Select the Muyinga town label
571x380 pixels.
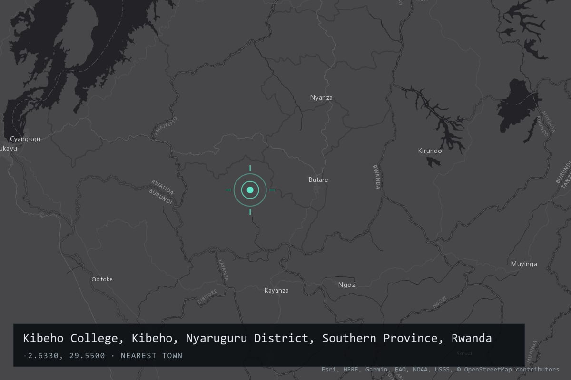coord(524,264)
